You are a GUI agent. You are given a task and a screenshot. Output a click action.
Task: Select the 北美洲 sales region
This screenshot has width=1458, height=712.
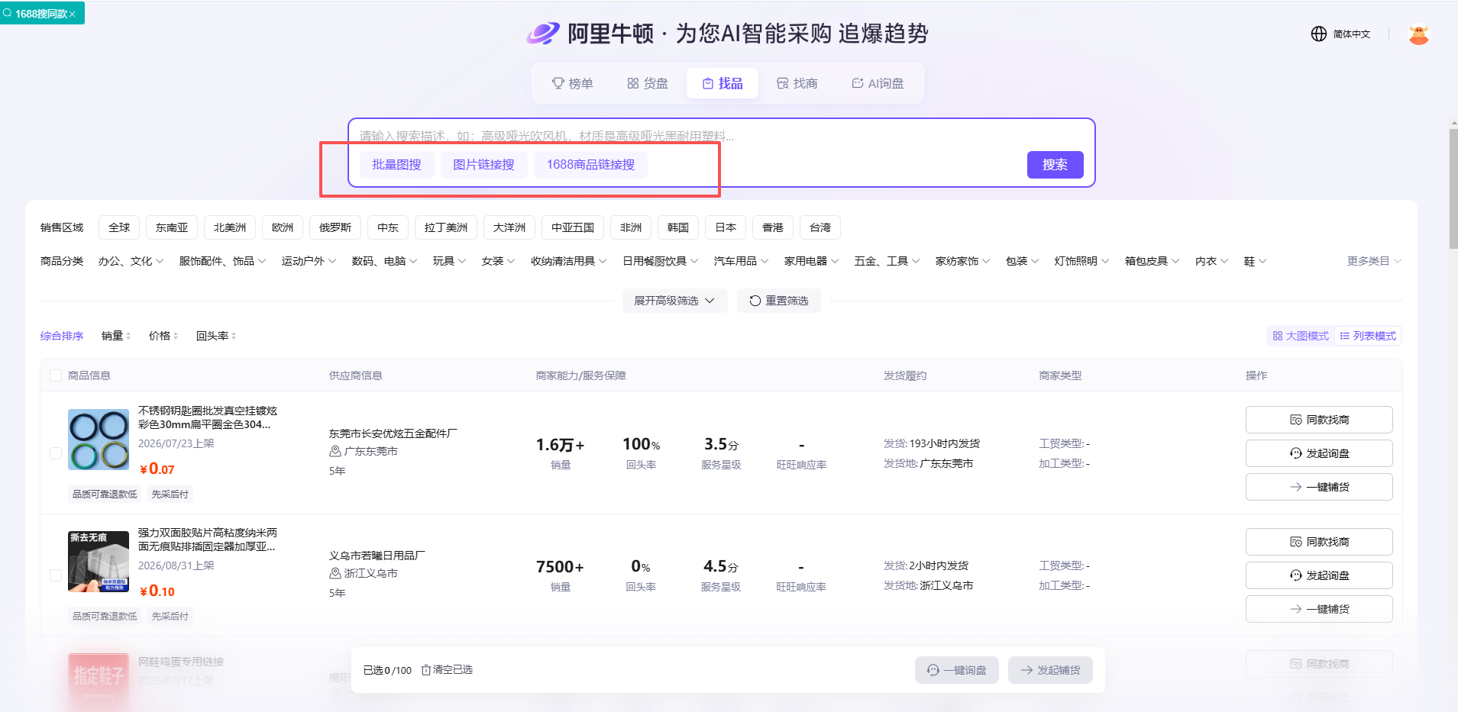pos(230,227)
